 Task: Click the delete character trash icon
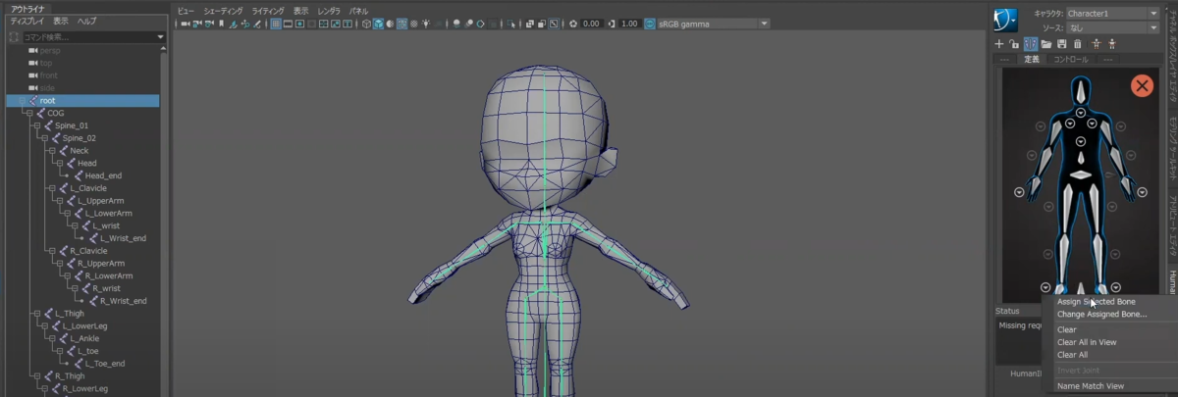[x=1078, y=44]
